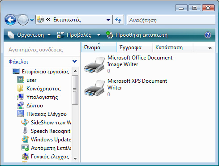Open recent pages dropdown beside Forward arrow
Screen dimensions: 219x166
tap(32, 20)
